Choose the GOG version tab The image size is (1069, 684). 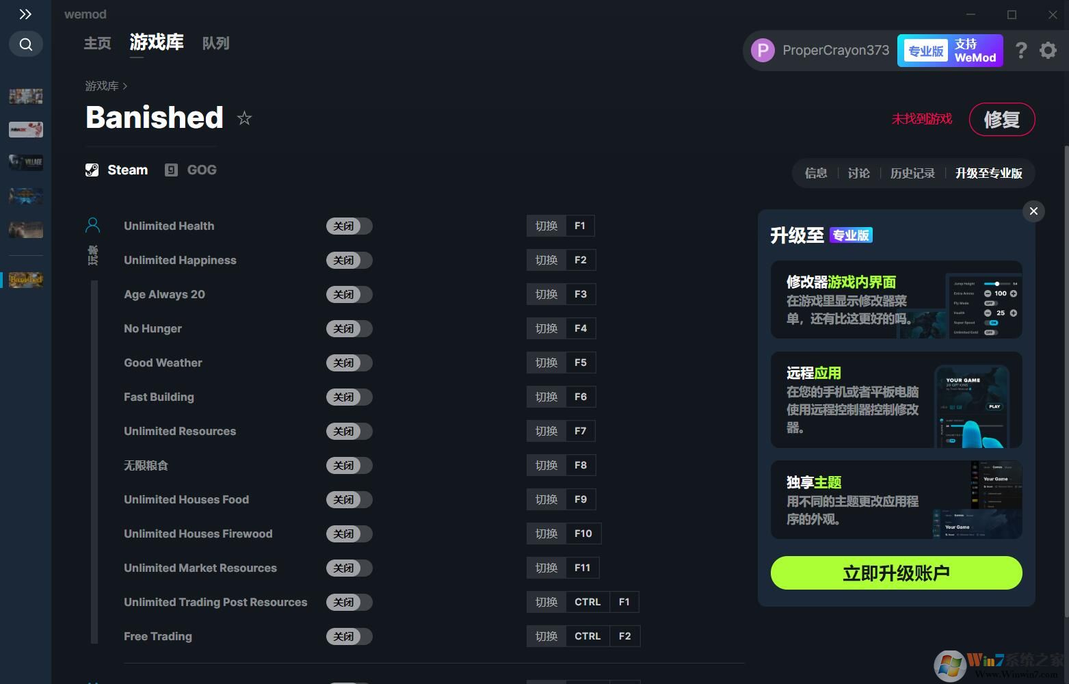(x=191, y=170)
